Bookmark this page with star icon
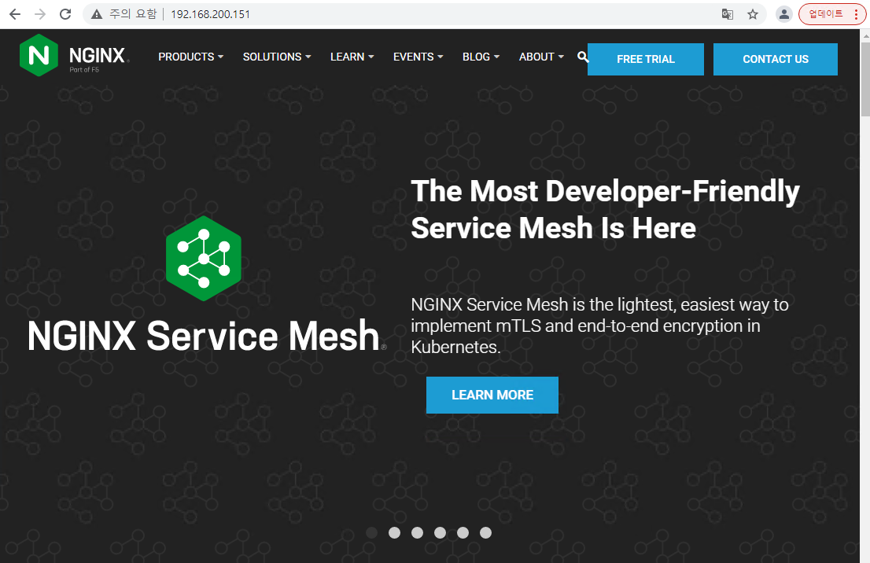 pyautogui.click(x=752, y=14)
